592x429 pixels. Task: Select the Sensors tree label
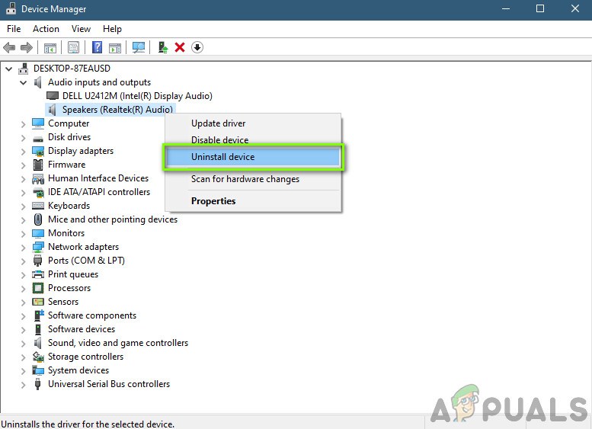point(63,302)
